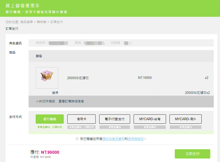
Task: Expand the 共12件商品 chevron
Action: [x=37, y=101]
